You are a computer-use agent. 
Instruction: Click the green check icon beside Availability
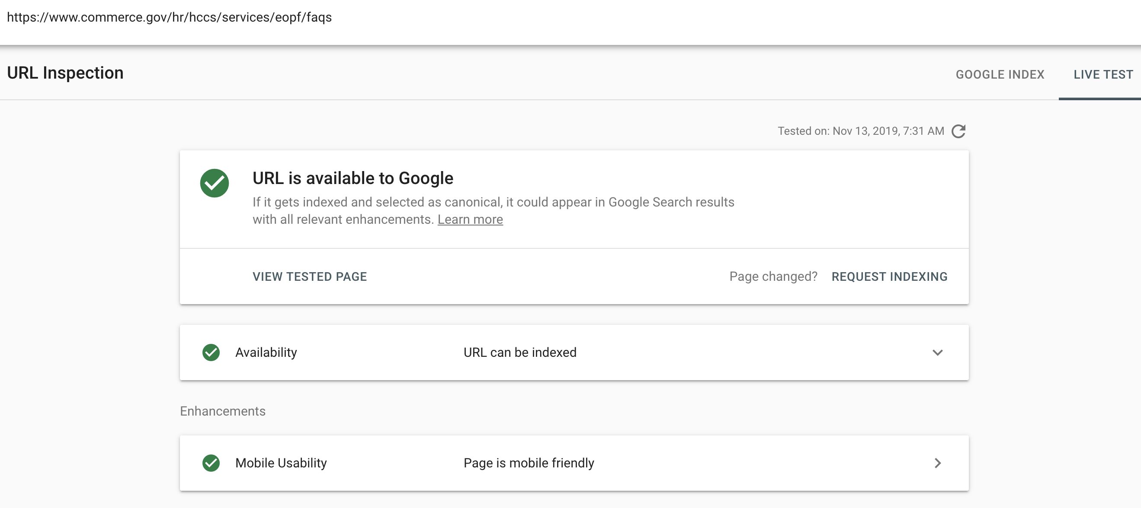tap(211, 352)
